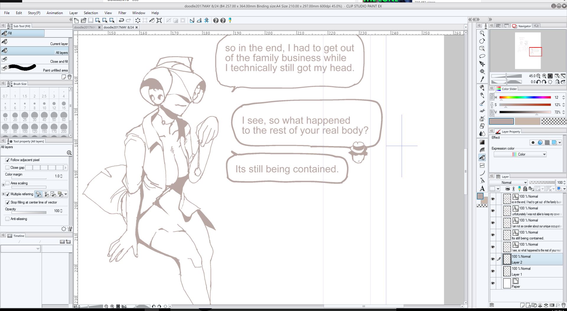Select the Frame border tool
Screen dimensions: 567x311
pos(482,165)
